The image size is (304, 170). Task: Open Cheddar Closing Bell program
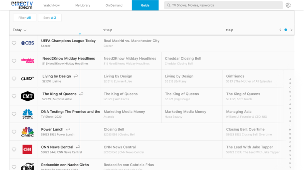click(228, 61)
